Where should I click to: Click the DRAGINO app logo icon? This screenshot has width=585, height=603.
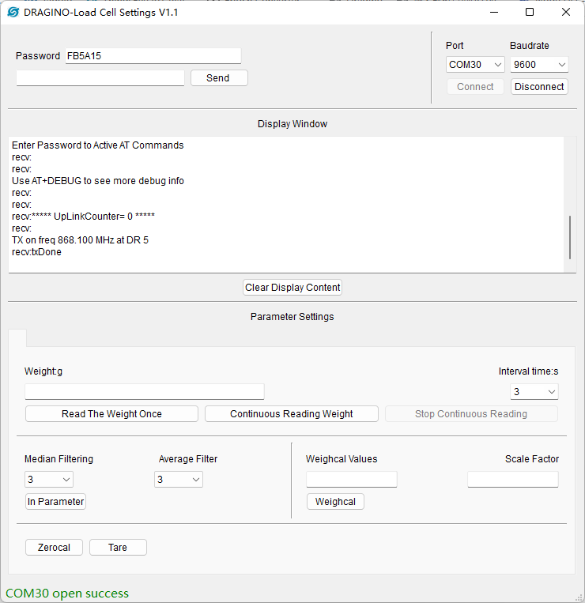point(13,13)
